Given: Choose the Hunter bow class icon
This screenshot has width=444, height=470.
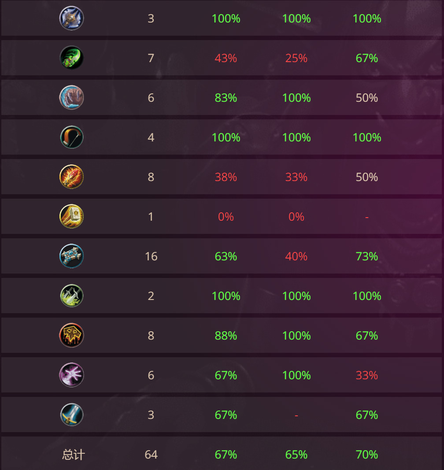Looking at the screenshot, I should pos(71,137).
